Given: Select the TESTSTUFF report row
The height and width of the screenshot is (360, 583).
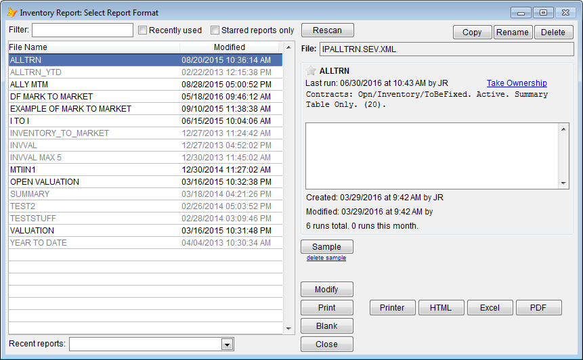Looking at the screenshot, I should [x=146, y=219].
